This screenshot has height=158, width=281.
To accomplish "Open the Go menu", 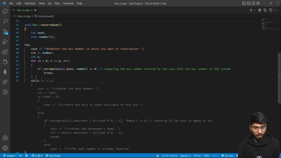I will (x=50, y=4).
